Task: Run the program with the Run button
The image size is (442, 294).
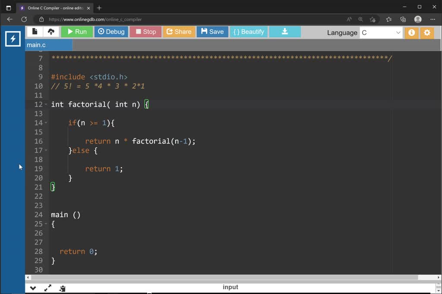Action: tap(77, 31)
